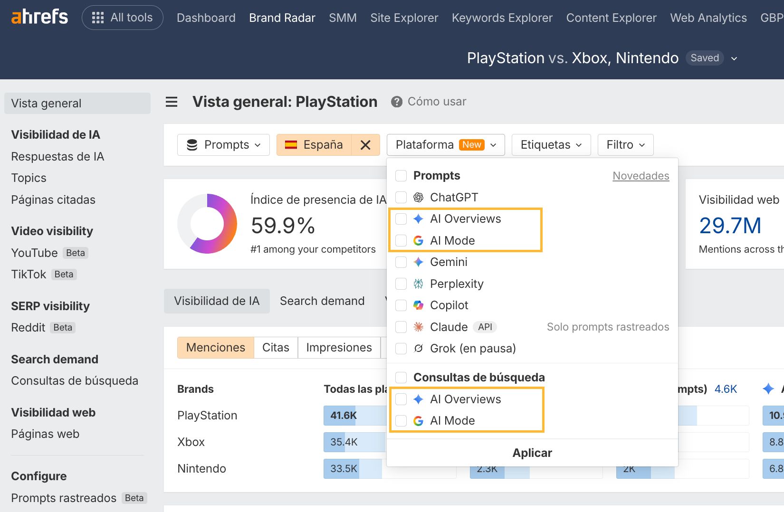Click the Claude starburst icon

pos(418,327)
